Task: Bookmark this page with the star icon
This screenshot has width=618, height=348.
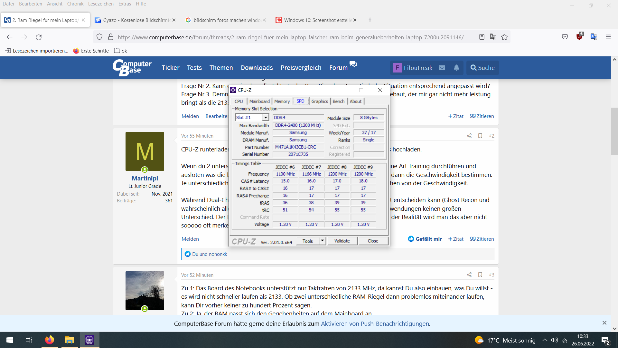Action: (x=504, y=37)
